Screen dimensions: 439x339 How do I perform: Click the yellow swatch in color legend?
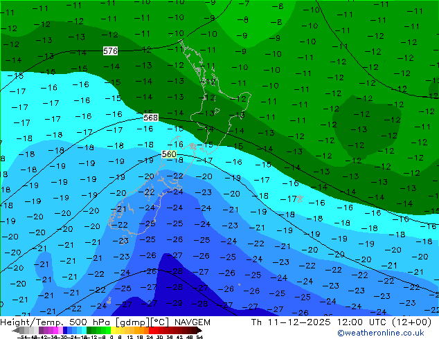click(x=113, y=330)
